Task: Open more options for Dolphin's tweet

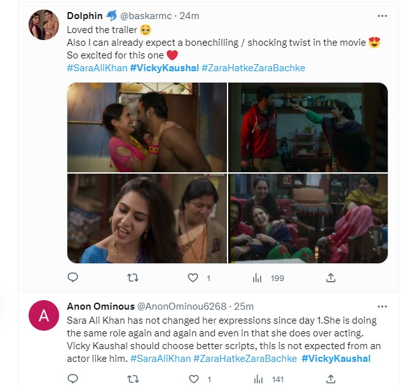Action: pos(381,15)
